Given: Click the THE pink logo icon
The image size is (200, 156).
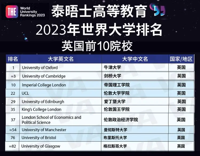Looking at the screenshot, I should (12, 12).
